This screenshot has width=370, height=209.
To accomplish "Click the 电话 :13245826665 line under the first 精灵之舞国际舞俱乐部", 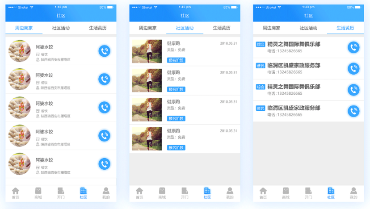I will pos(285,51).
